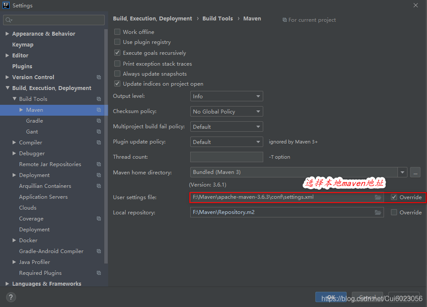This screenshot has width=427, height=307.
Task: Click the OK button
Action: coord(331,297)
